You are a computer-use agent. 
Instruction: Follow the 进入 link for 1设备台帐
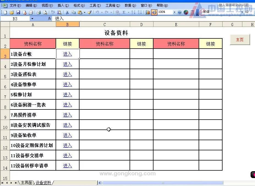pyautogui.click(x=67, y=54)
